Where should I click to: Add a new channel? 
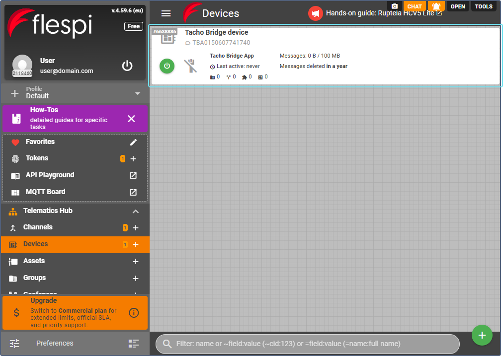point(136,227)
